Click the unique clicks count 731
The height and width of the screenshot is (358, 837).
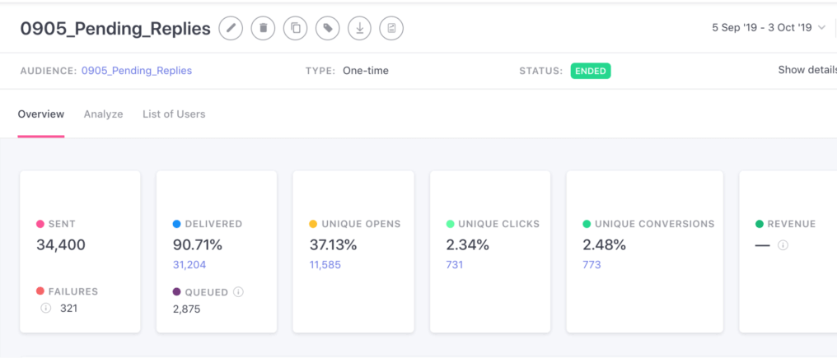[455, 265]
